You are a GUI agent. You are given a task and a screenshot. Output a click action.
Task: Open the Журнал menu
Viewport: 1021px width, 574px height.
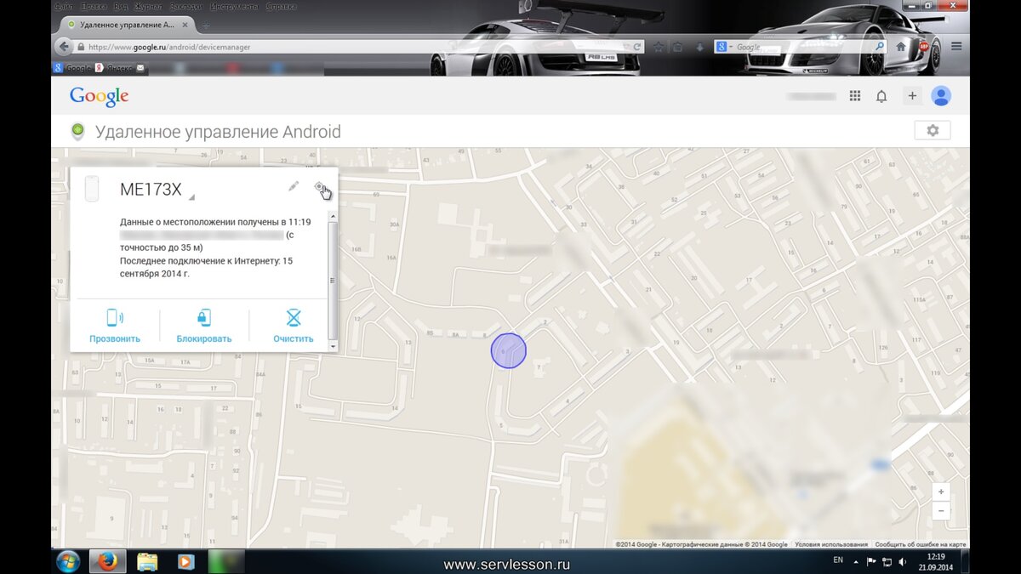(149, 6)
